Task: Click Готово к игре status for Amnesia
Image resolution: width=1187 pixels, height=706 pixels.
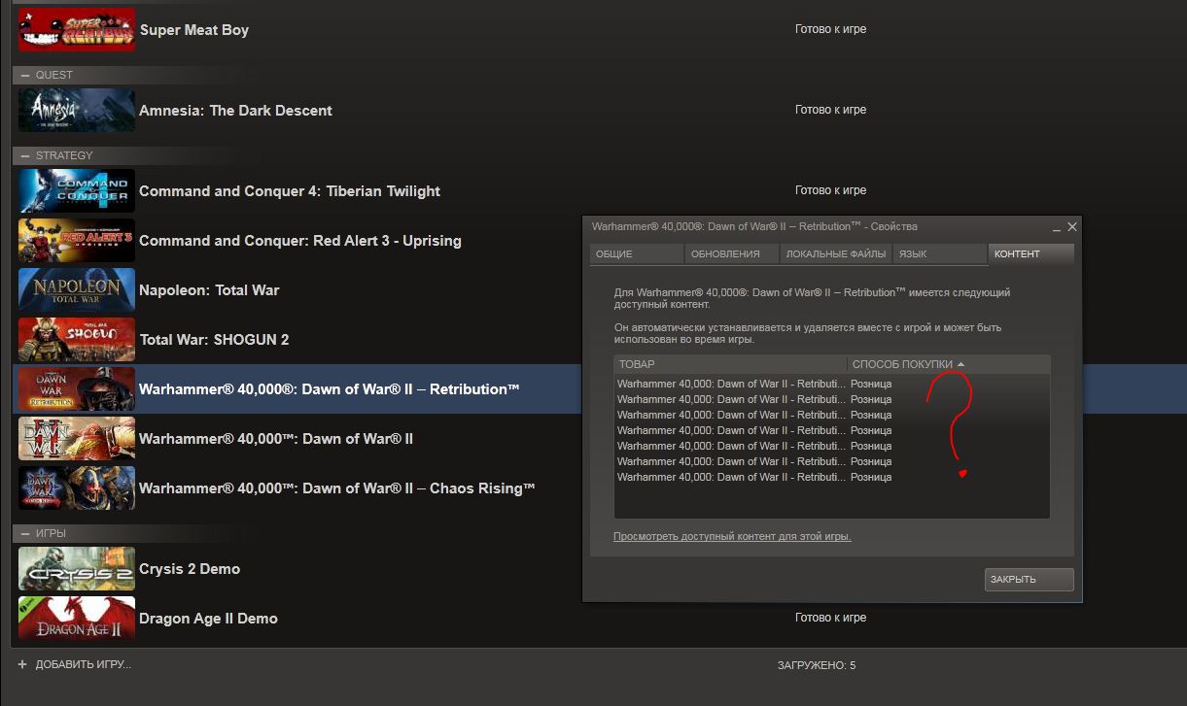Action: [830, 110]
